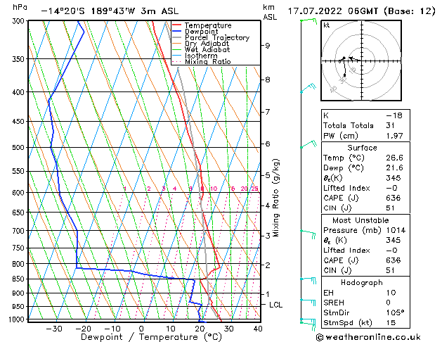Click the 'Mixing Ratio (g/kg)' vertical axis title
Viewport: 442px width, 342px height.
point(275,198)
